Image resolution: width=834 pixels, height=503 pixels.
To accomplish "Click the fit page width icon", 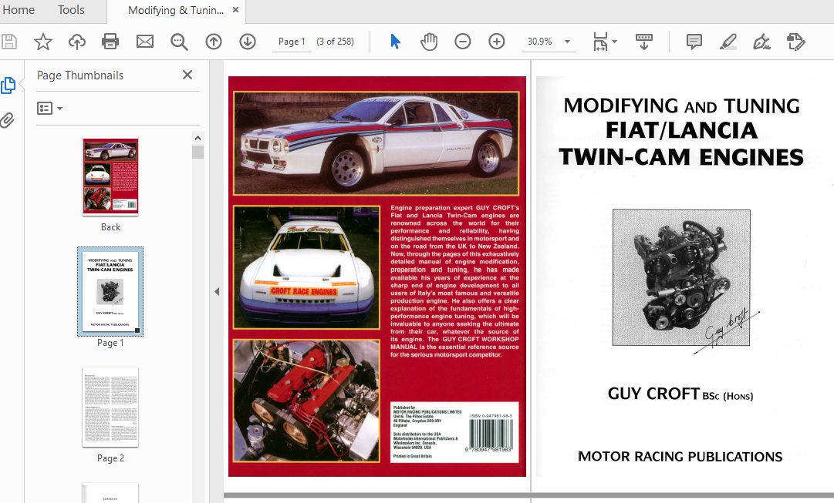I will 600,42.
